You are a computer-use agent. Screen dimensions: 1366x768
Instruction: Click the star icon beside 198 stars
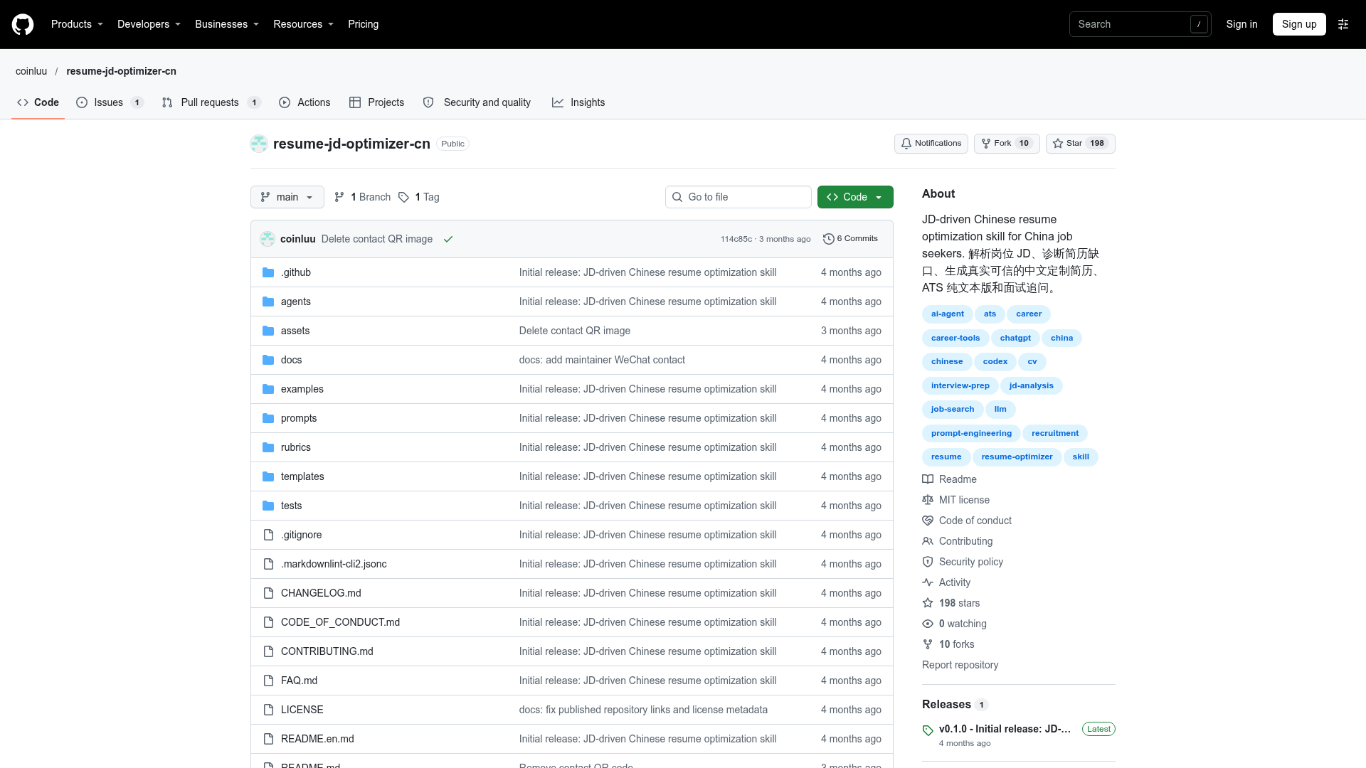point(928,603)
